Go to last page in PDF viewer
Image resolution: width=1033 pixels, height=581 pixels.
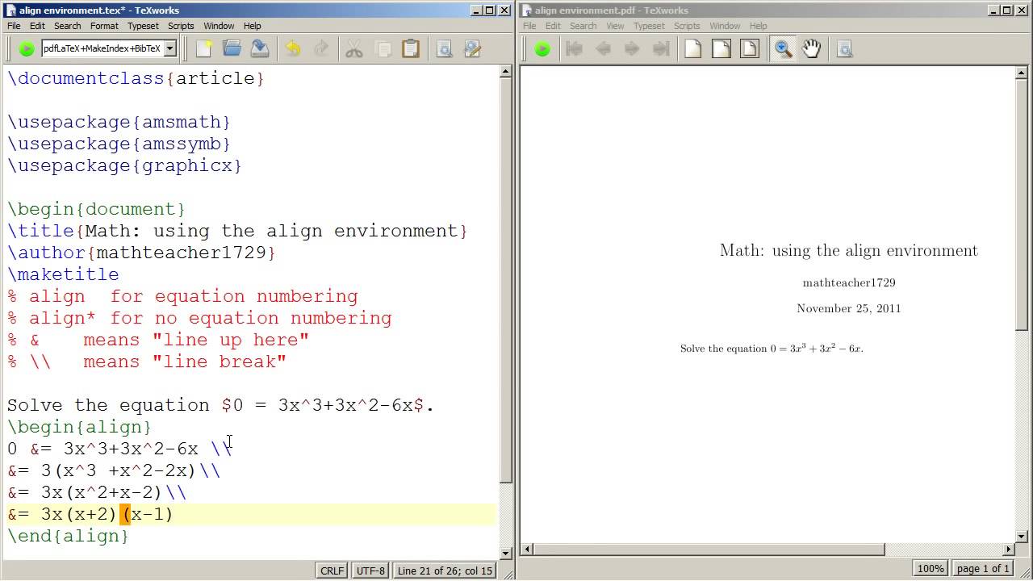coord(661,49)
